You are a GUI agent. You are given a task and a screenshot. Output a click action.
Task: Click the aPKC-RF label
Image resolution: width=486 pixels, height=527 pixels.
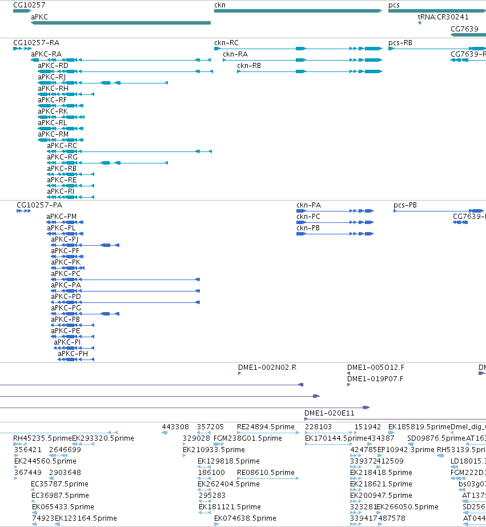point(53,100)
